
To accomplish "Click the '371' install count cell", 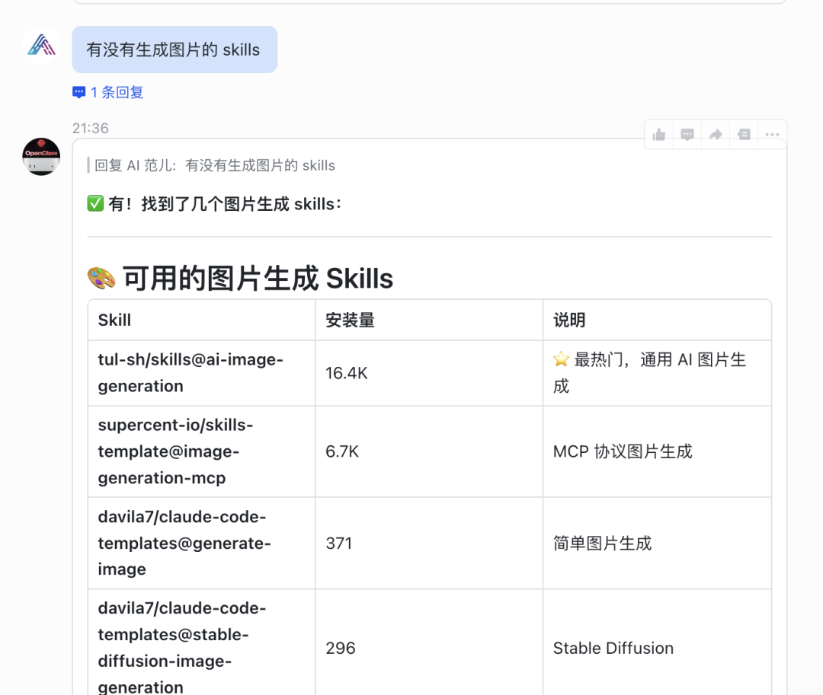I will pos(429,543).
